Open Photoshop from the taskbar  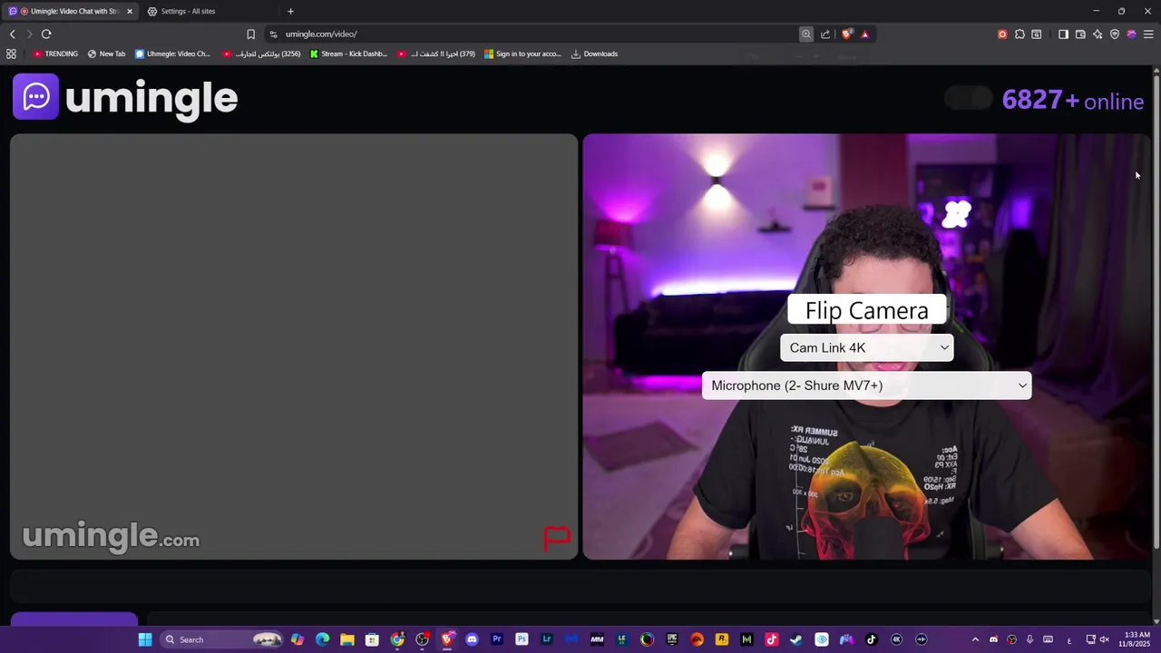pyautogui.click(x=522, y=639)
